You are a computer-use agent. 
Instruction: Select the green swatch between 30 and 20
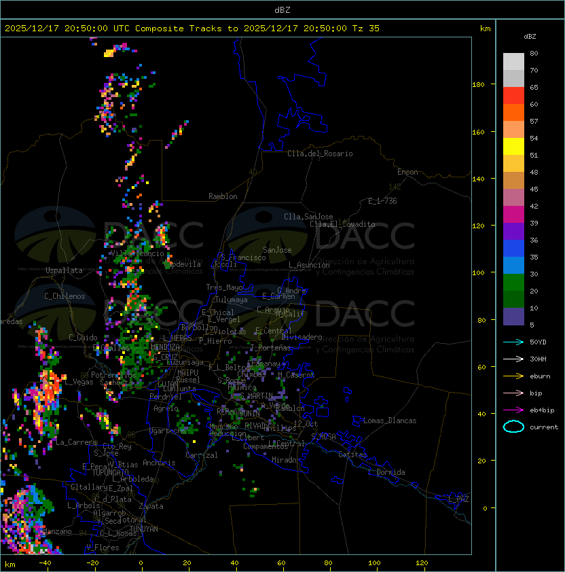513,283
